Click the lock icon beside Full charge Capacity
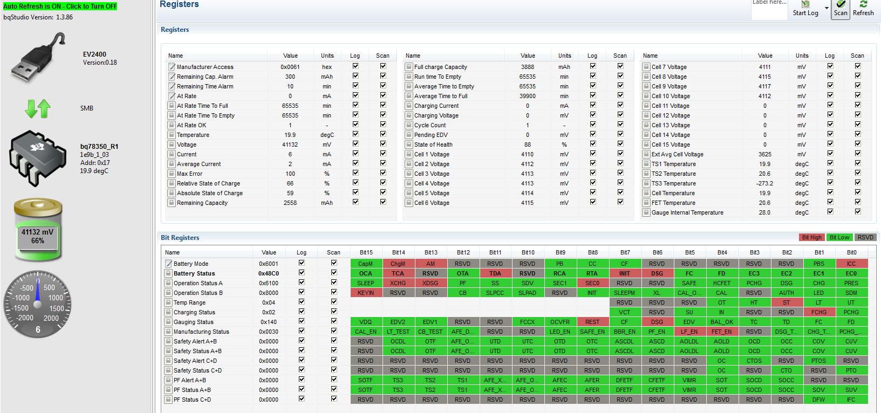 pos(409,67)
